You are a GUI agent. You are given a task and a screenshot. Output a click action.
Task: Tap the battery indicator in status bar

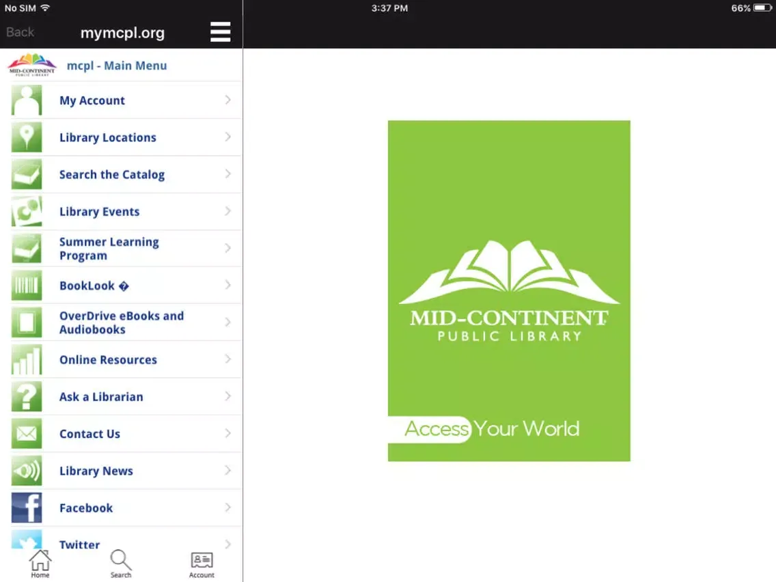click(762, 8)
